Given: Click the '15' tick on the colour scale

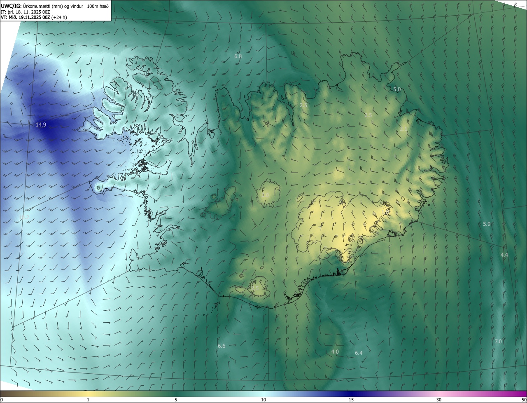Looking at the screenshot, I should [351, 400].
